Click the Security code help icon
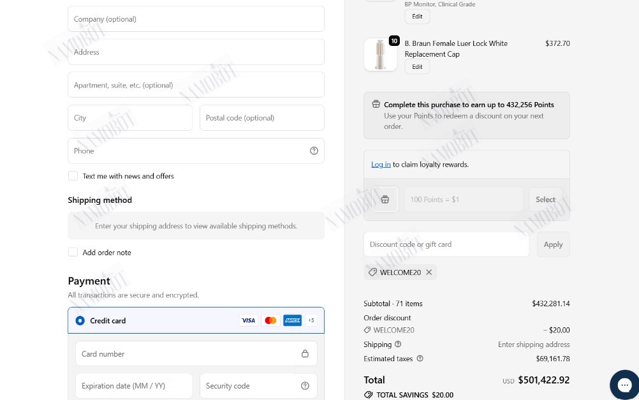 305,386
